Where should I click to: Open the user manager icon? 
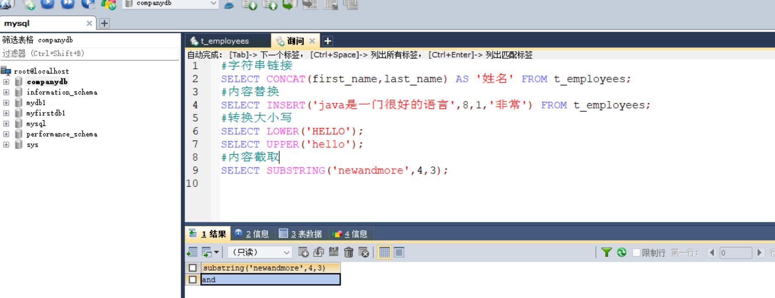[229, 4]
